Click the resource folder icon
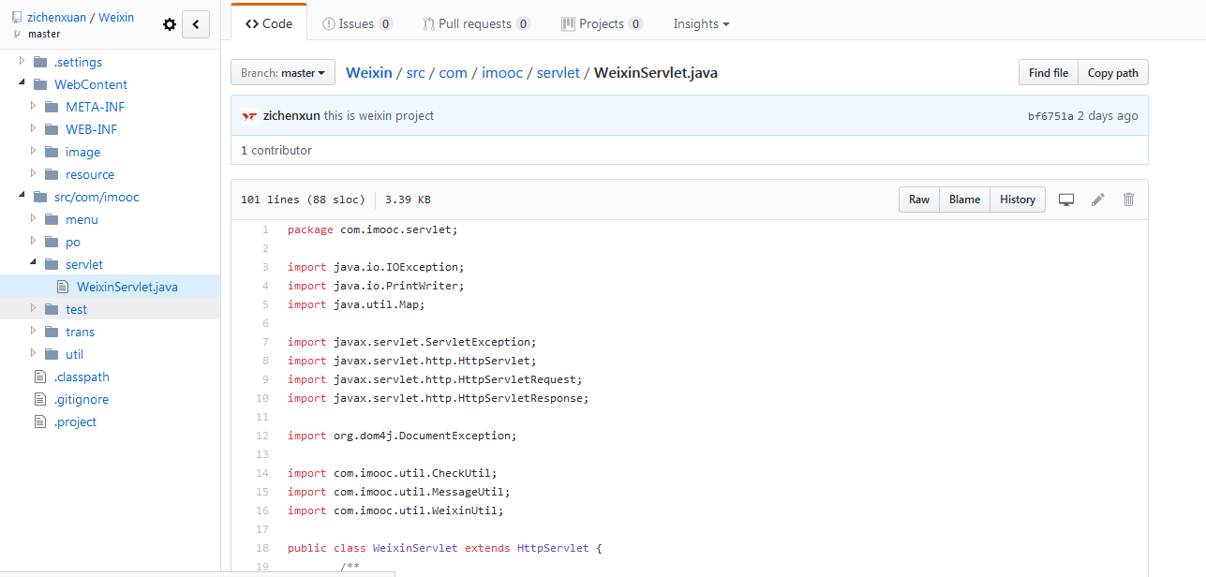The height and width of the screenshot is (577, 1206). click(x=52, y=174)
